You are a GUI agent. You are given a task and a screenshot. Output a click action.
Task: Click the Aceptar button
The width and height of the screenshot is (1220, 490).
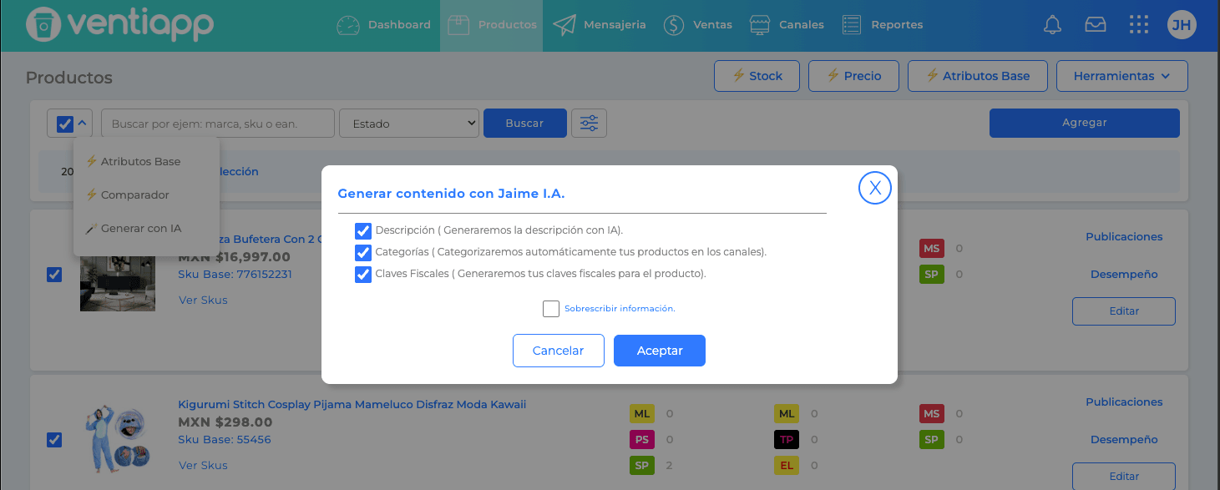coord(660,351)
